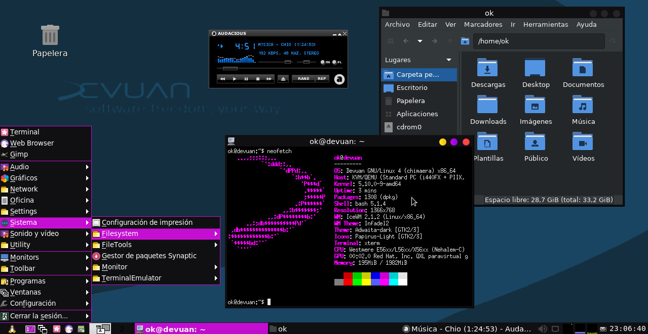Click the home folder icon in file manager toolbar
648x334 pixels.
[x=465, y=41]
